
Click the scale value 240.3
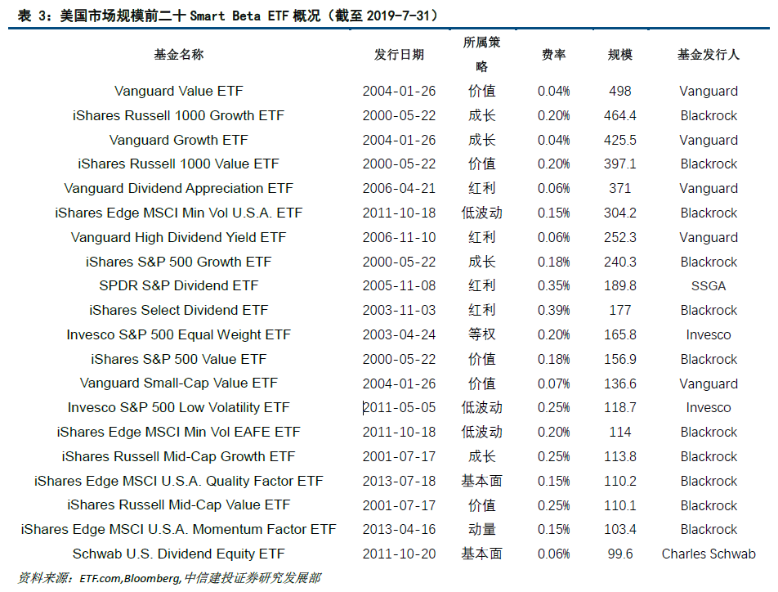[619, 261]
